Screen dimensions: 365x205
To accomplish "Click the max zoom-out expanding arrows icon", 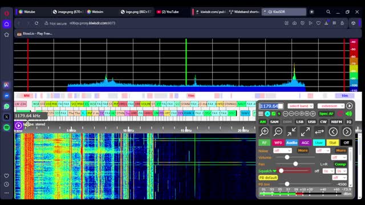I will (306, 132).
